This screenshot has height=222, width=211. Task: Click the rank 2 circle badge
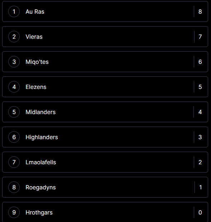[x=14, y=37]
